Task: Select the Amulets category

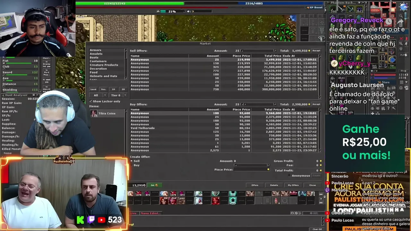Action: [x=96, y=54]
